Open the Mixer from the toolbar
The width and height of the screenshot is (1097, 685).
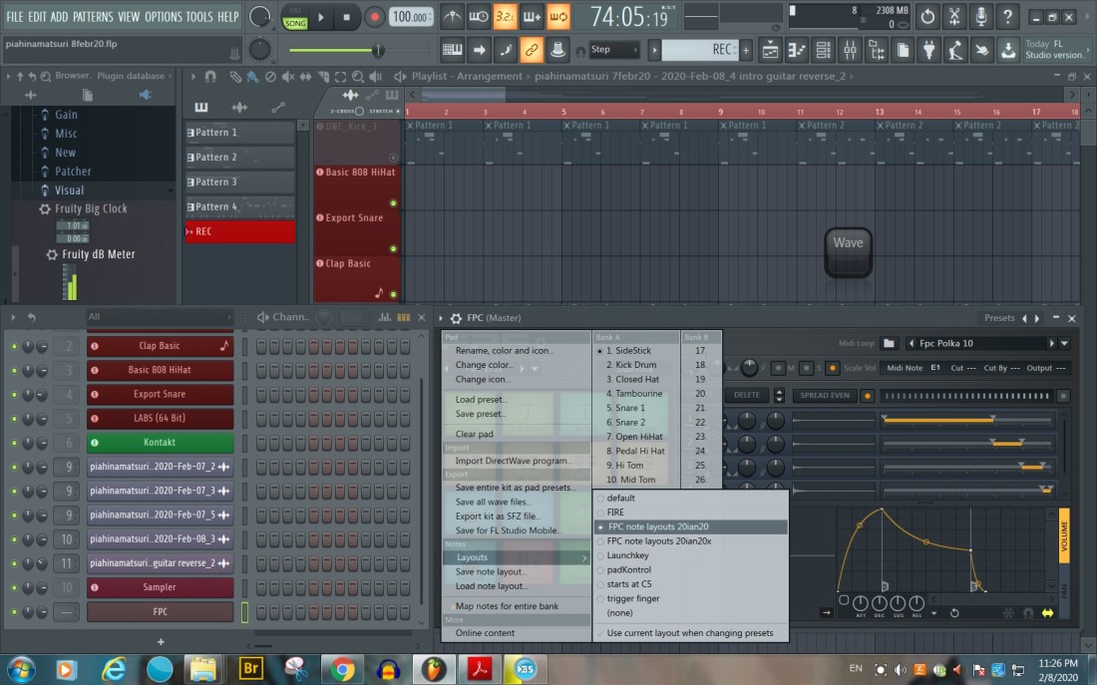849,50
